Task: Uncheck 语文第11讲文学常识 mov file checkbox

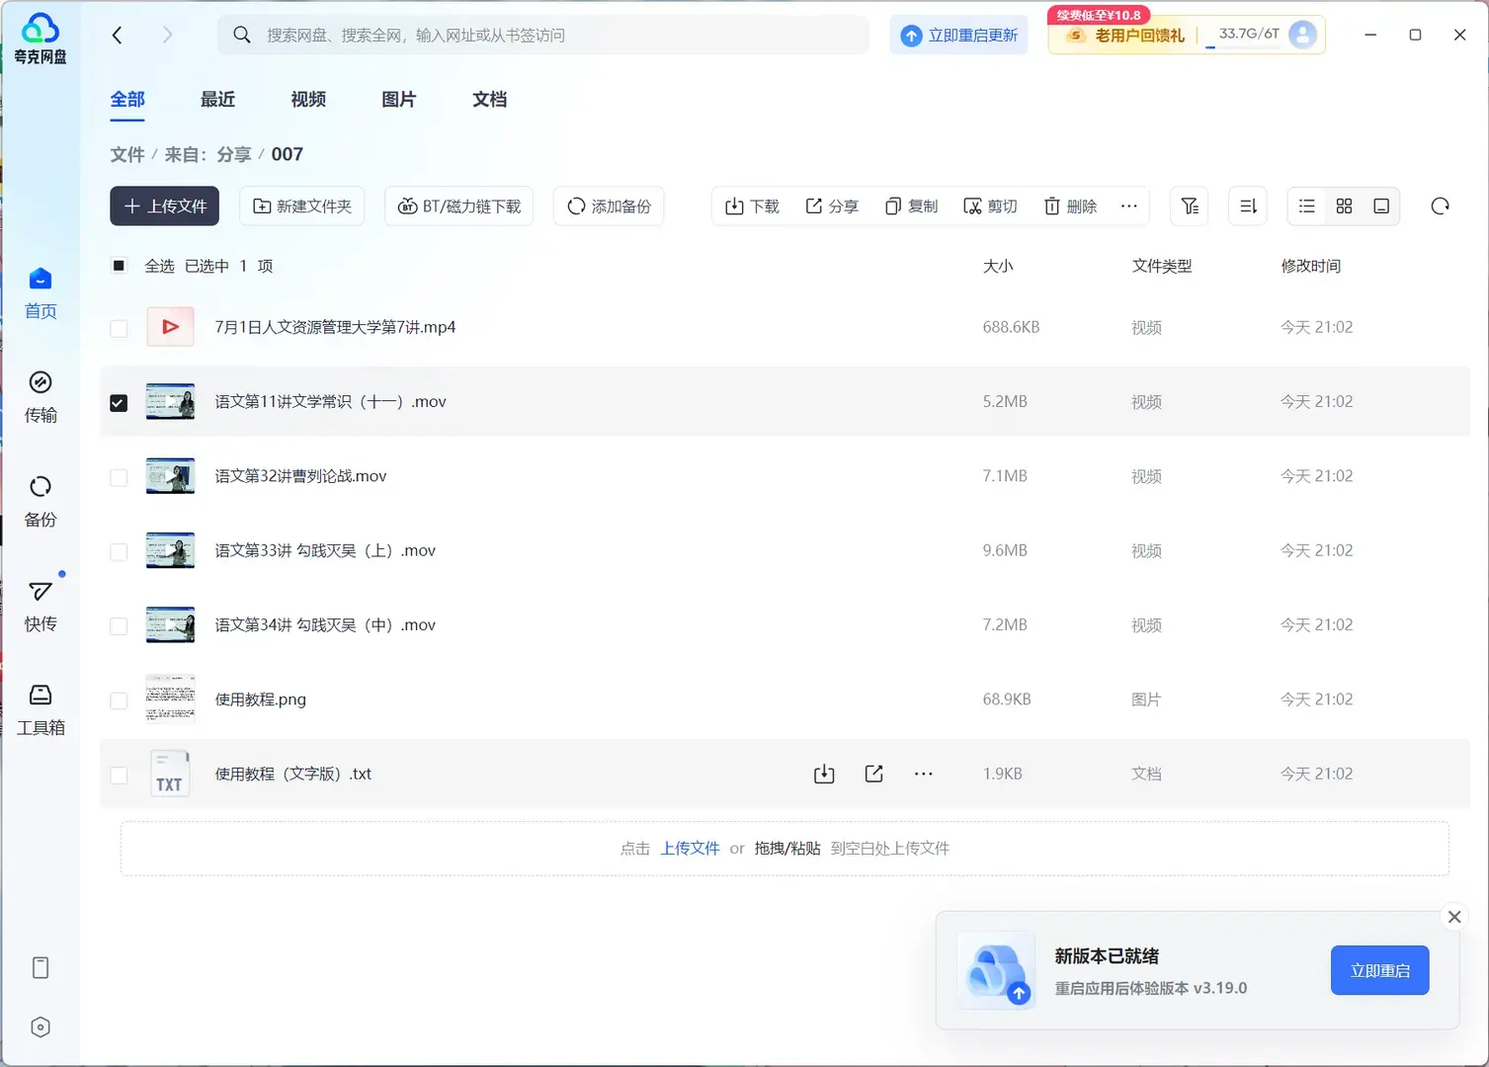Action: 119,402
